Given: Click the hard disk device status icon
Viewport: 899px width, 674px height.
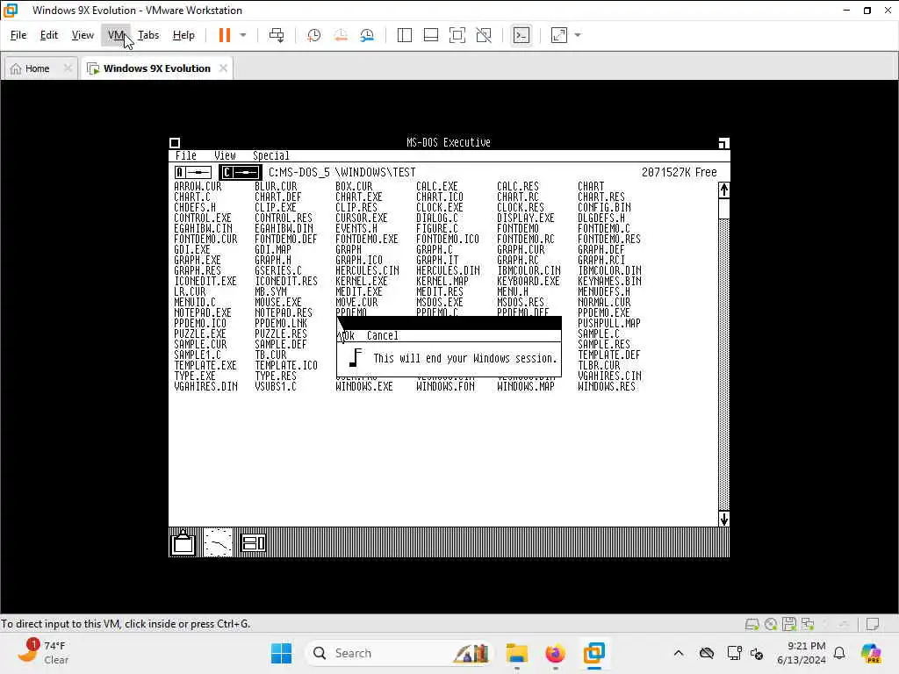Looking at the screenshot, I should point(752,624).
